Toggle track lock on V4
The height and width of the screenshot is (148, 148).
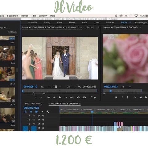[30, 116]
